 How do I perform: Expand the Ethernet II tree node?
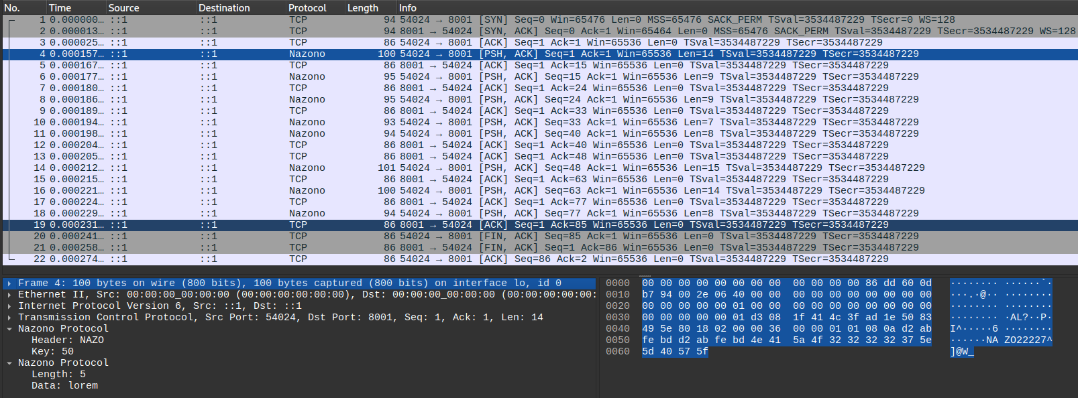click(x=9, y=295)
